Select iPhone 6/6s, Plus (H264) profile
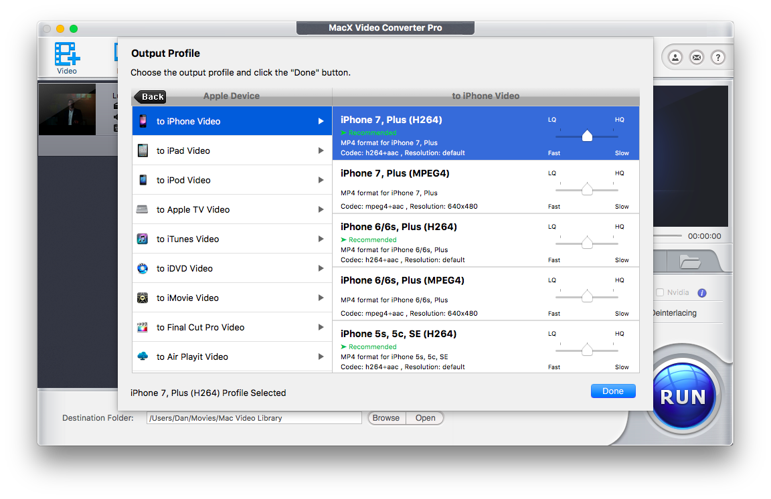The height and width of the screenshot is (499, 771). click(x=486, y=240)
